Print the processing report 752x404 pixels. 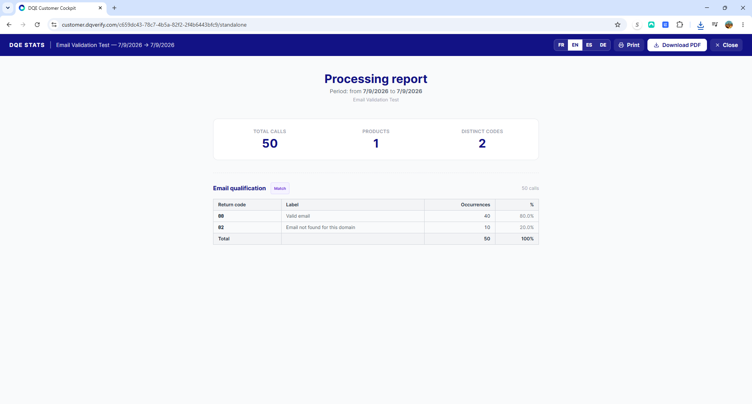click(x=629, y=45)
